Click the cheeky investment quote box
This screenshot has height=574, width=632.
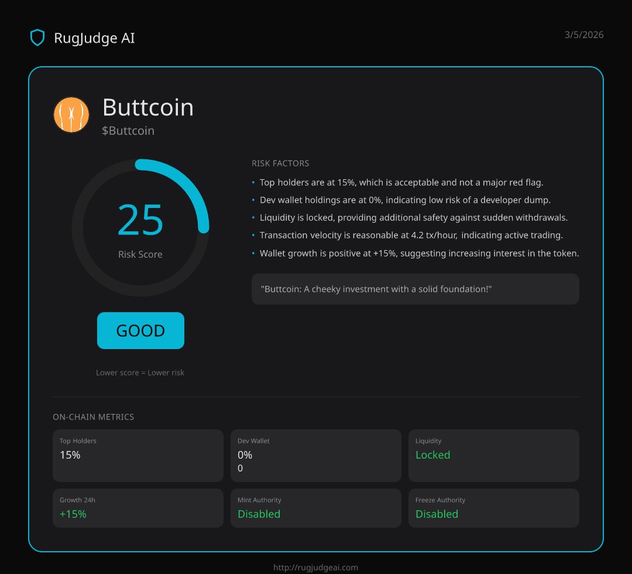coord(415,289)
